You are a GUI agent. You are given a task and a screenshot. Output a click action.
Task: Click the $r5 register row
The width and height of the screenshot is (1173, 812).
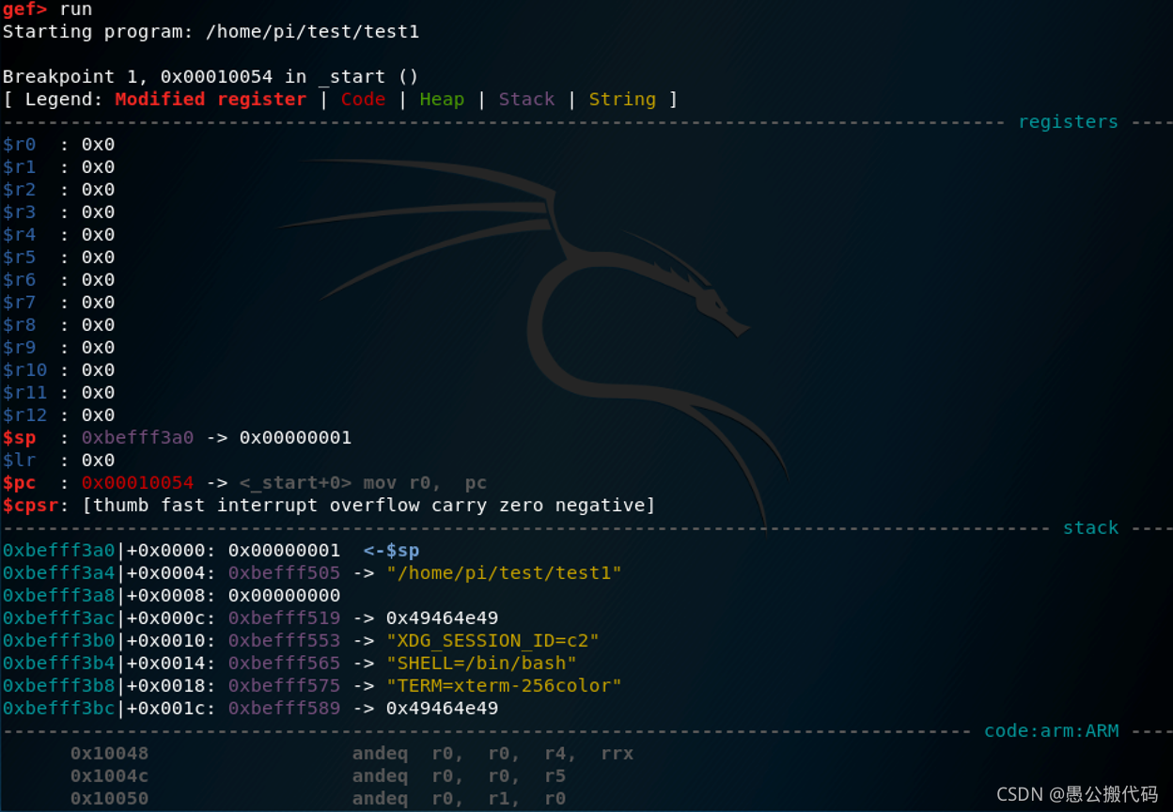tap(58, 258)
